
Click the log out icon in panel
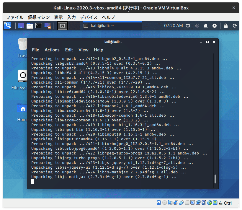pyautogui.click(x=235, y=26)
